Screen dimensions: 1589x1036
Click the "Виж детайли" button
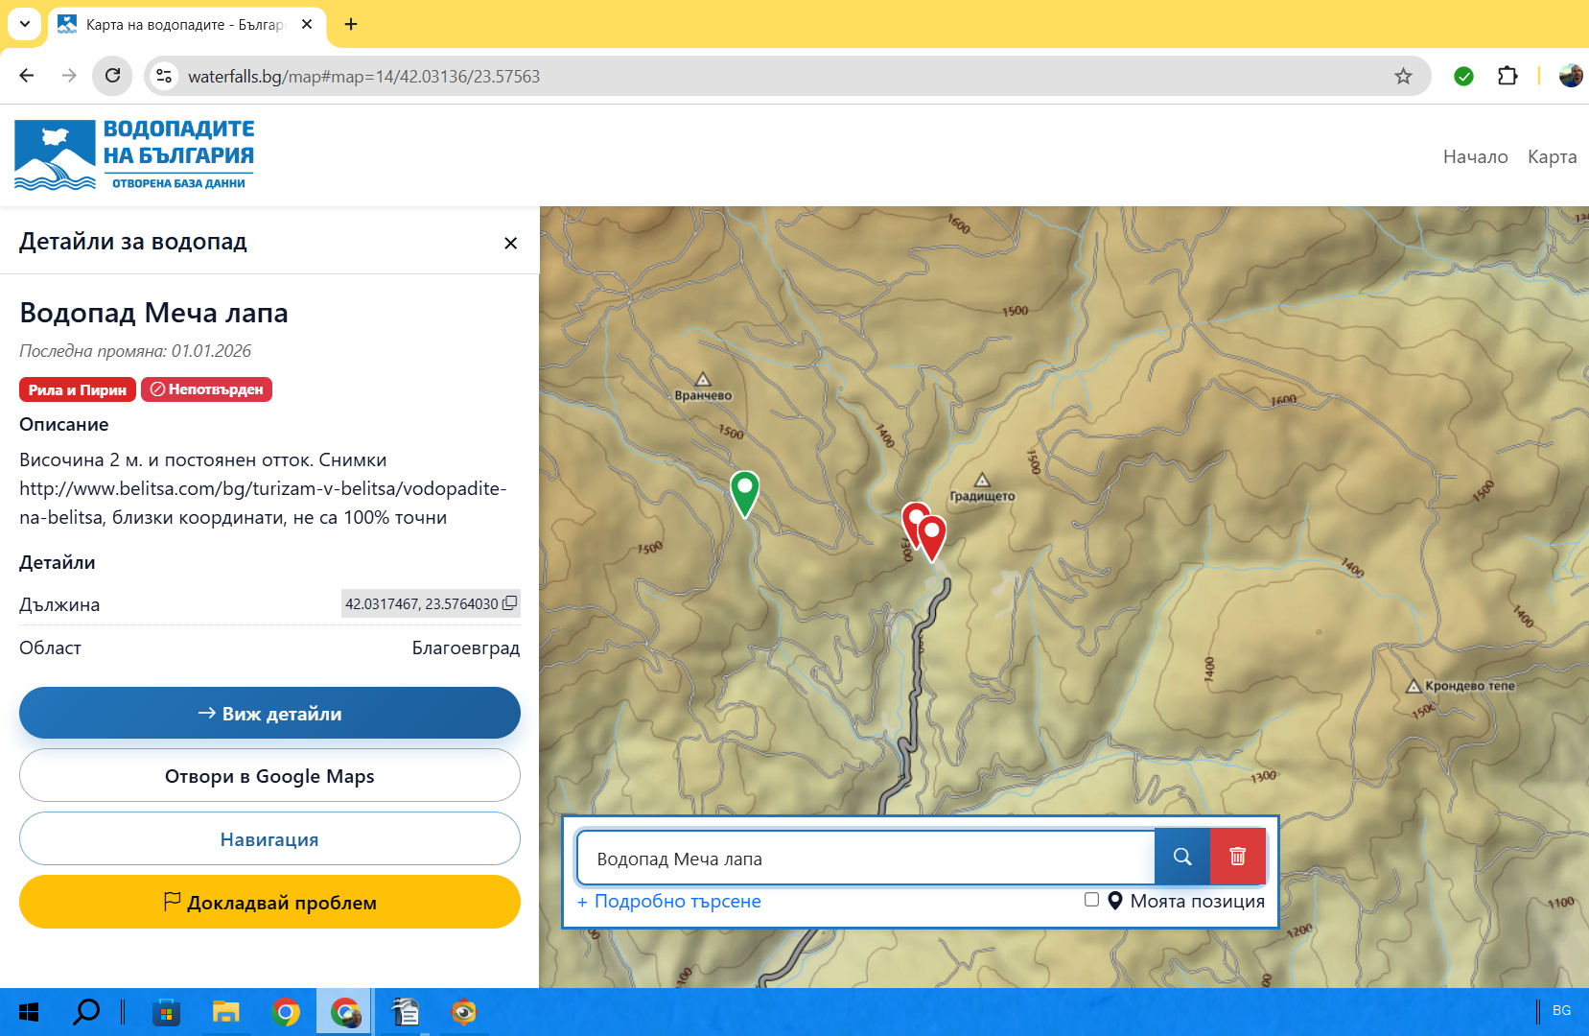click(269, 713)
